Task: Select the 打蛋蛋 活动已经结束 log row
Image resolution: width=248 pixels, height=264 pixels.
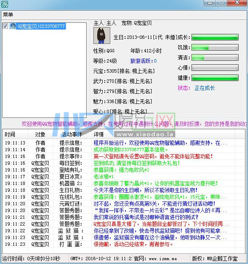Action: click(124, 244)
